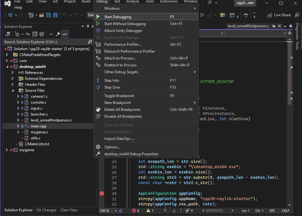Screen dimensions: 302x216
Task: Open the Diagnostic Tools side panel
Action: (297, 36)
